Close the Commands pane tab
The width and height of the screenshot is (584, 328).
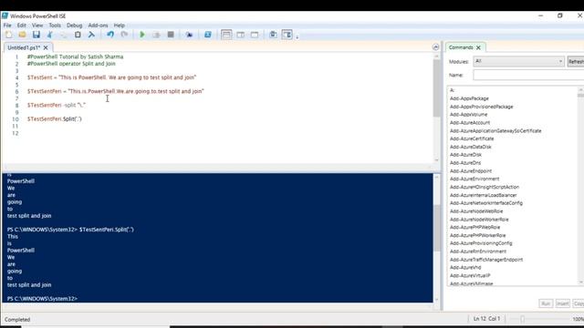click(478, 47)
